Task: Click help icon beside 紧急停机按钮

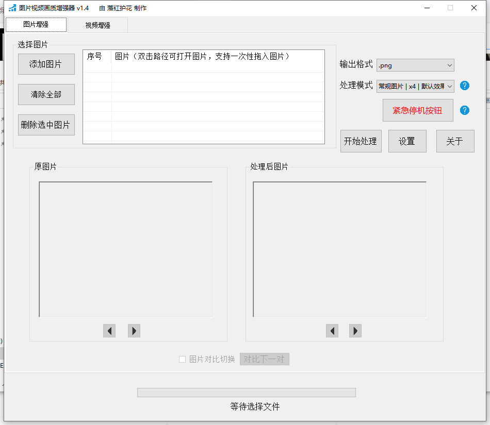Action: coord(465,110)
